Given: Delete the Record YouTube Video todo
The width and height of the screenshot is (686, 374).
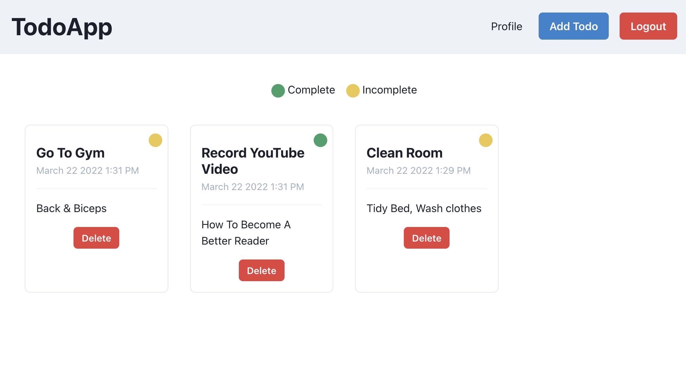Looking at the screenshot, I should [x=262, y=270].
